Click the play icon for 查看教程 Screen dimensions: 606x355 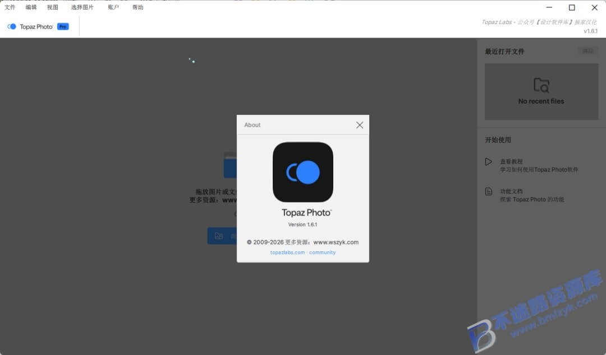tap(489, 162)
